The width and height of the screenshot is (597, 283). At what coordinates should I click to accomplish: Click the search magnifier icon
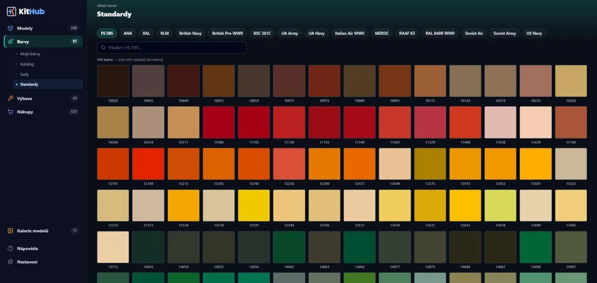click(104, 48)
